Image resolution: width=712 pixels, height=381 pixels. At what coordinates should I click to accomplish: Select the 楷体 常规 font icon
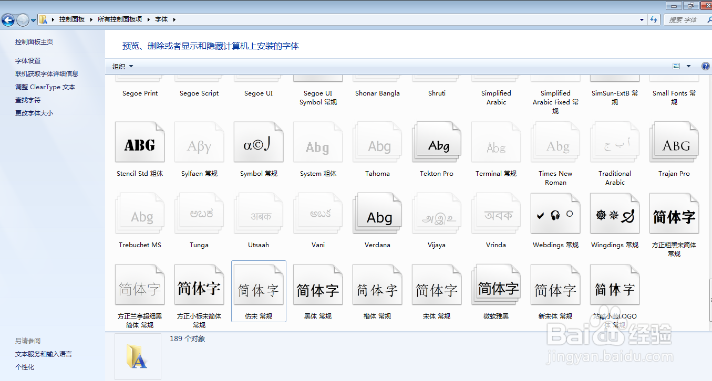[x=377, y=285]
